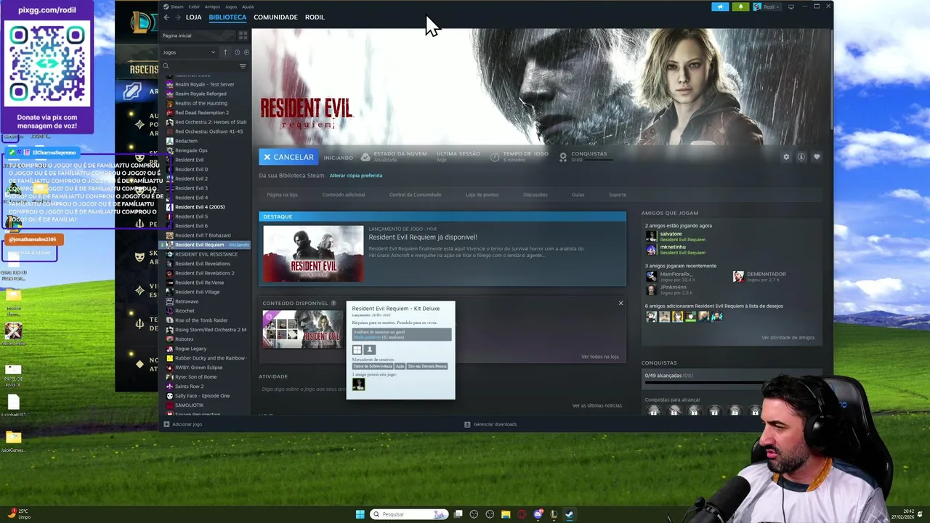The height and width of the screenshot is (523, 930).
Task: Open the Jogos library filter dropdown
Action: (x=189, y=52)
